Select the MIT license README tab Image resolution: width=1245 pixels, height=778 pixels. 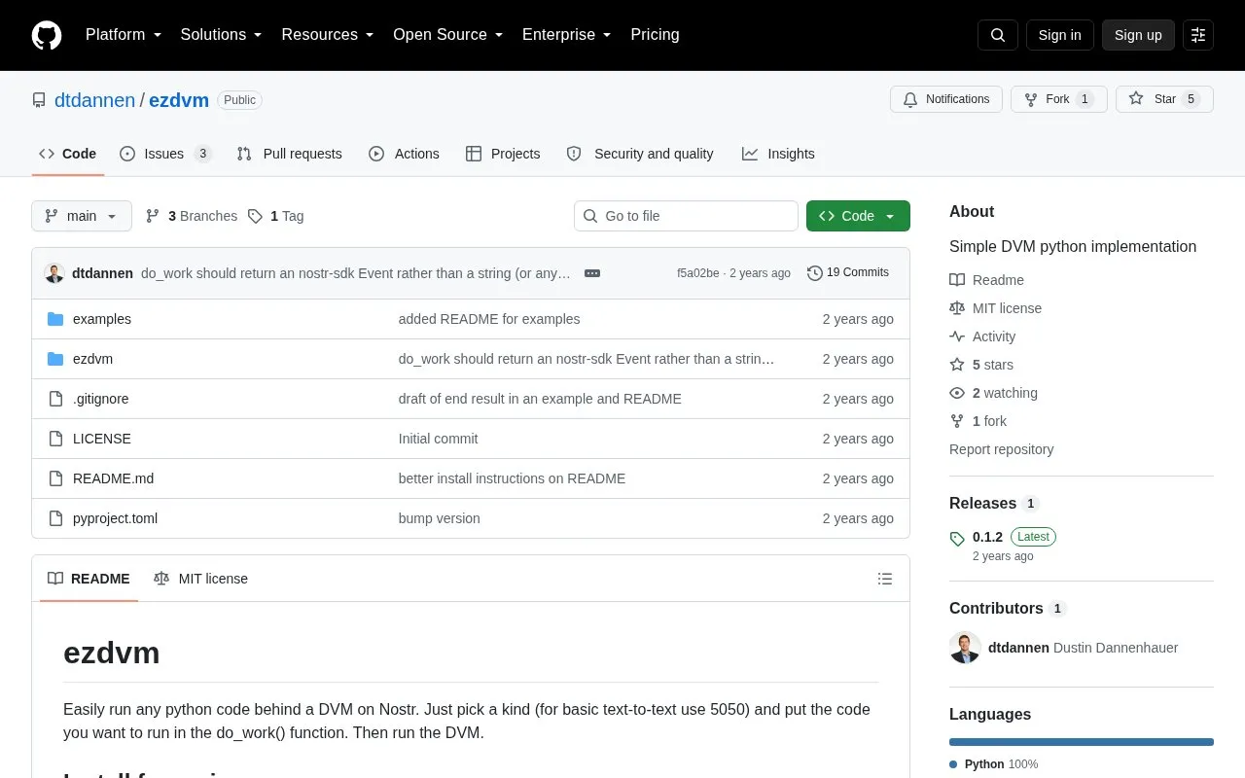pos(201,579)
